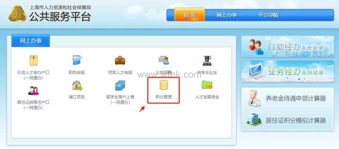The image size is (339, 149).
Task: Open the 浦江项目 house icon
Action: [77, 85]
